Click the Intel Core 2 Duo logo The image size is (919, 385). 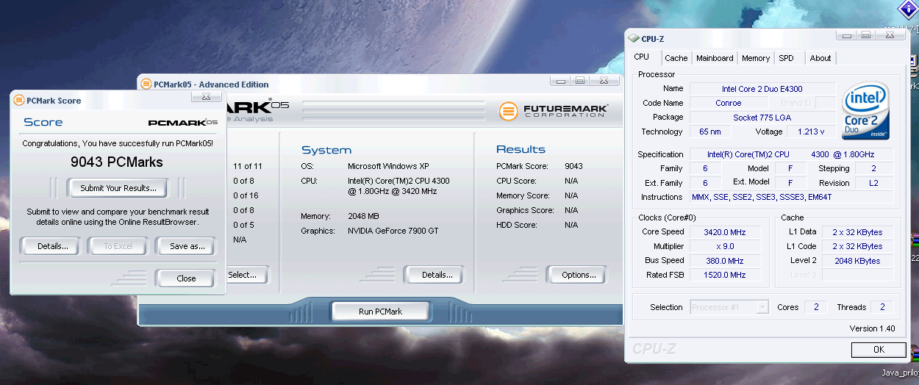pyautogui.click(x=867, y=111)
